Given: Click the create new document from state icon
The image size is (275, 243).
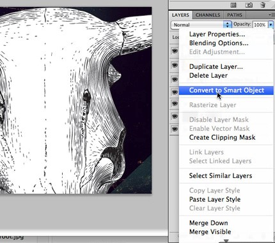Looking at the screenshot, I should click(x=233, y=5).
